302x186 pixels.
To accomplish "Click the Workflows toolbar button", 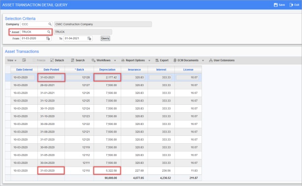I will tap(101, 60).
